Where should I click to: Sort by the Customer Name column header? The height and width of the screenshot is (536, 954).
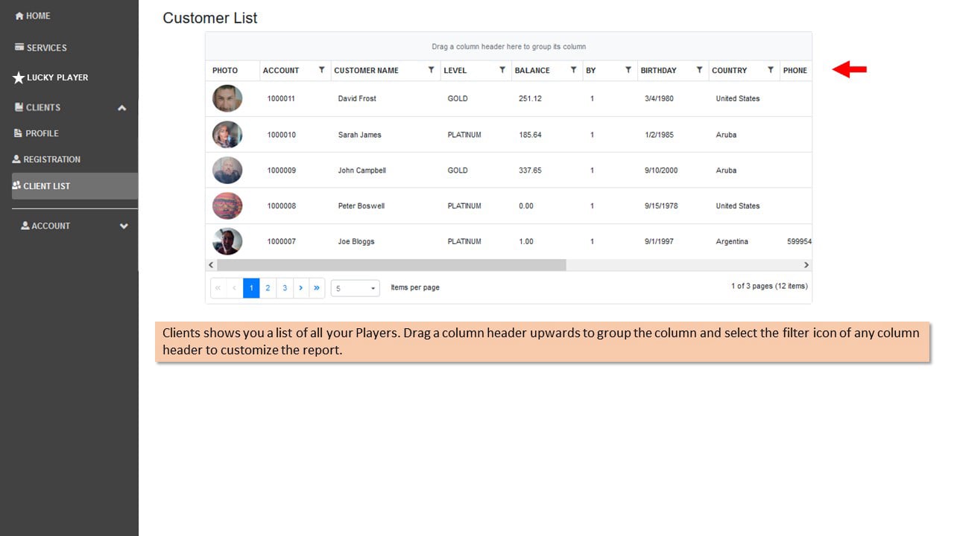(366, 71)
